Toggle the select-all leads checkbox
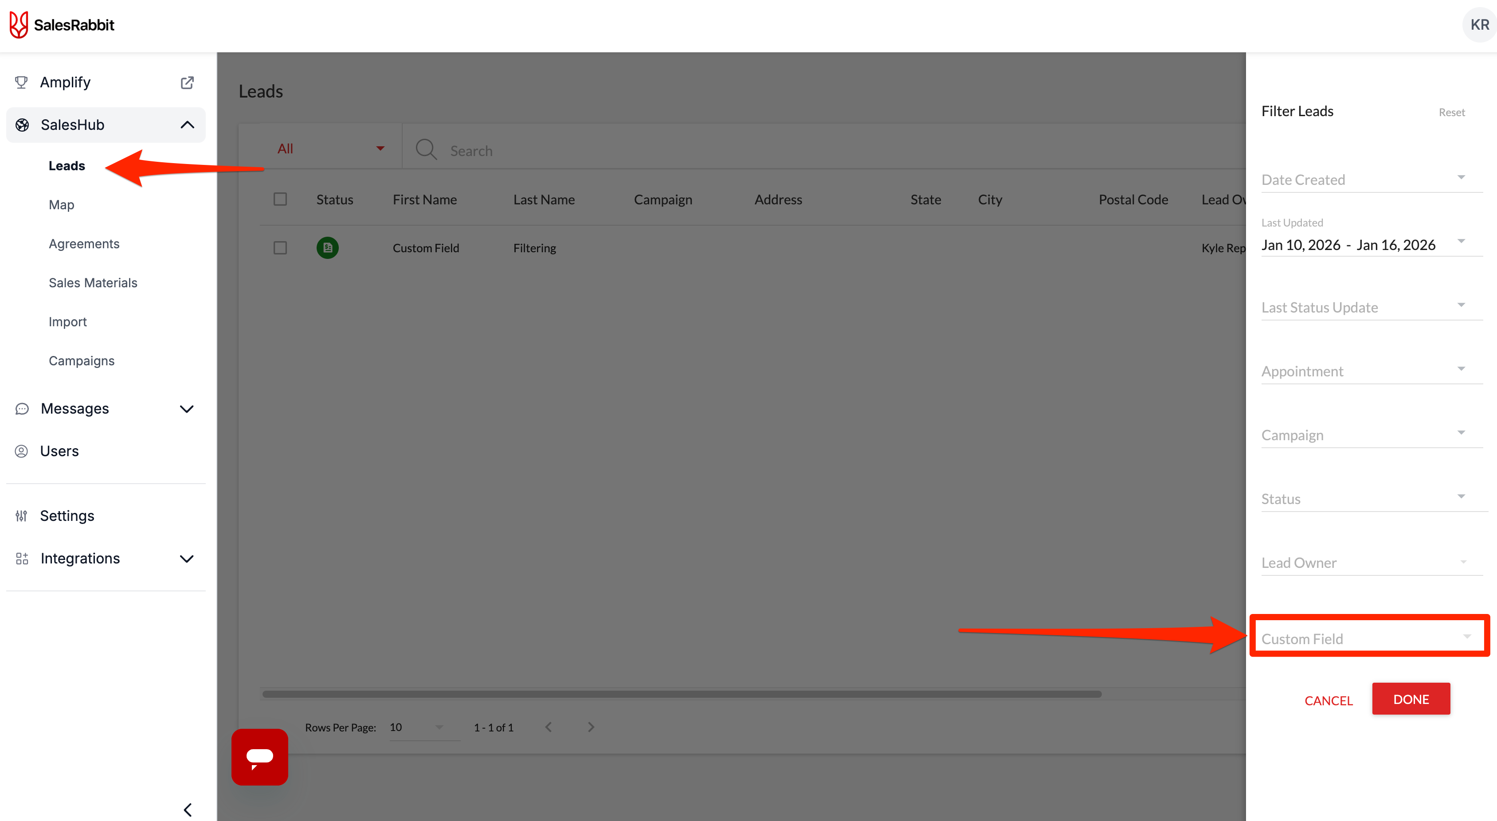 click(x=280, y=199)
